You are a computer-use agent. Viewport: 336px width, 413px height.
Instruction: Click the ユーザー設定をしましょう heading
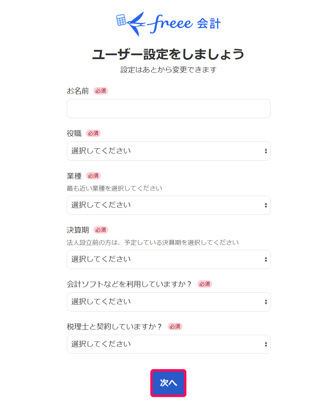click(168, 54)
